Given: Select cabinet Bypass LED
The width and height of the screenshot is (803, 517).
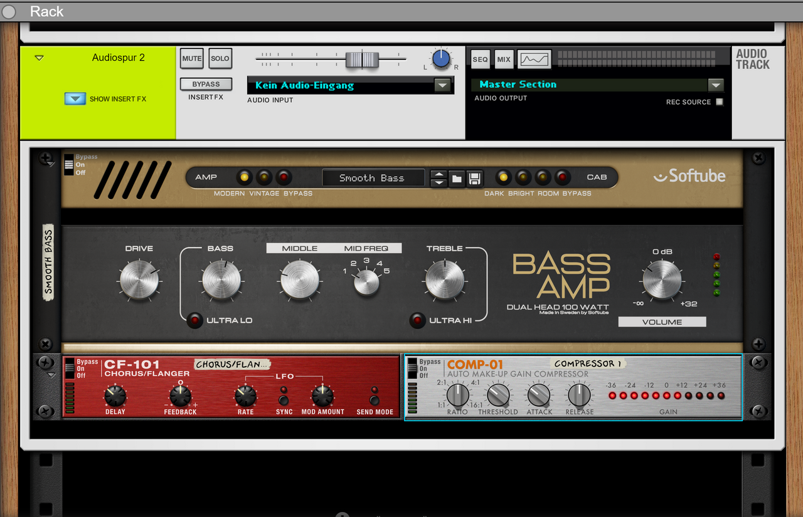Looking at the screenshot, I should (563, 177).
